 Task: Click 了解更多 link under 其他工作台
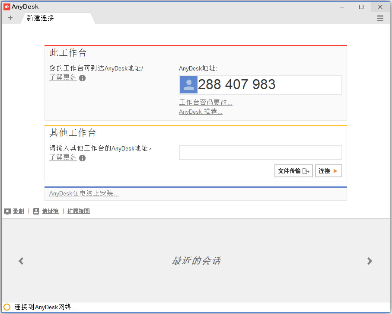pyautogui.click(x=63, y=157)
